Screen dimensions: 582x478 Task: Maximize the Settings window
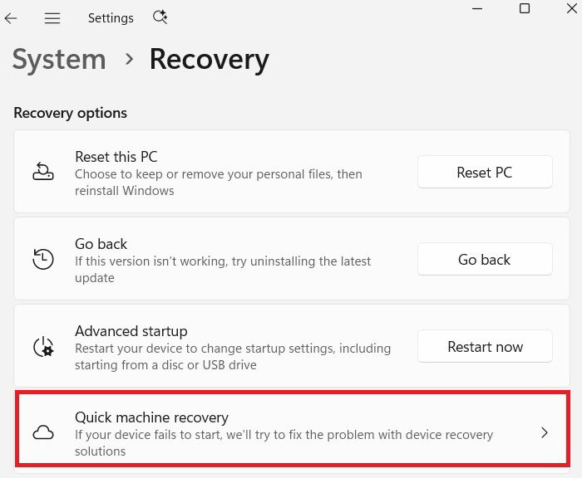(x=525, y=8)
